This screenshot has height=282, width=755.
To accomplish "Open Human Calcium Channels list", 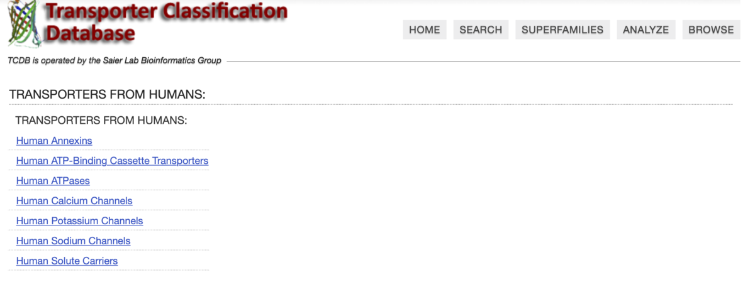I will coord(74,201).
